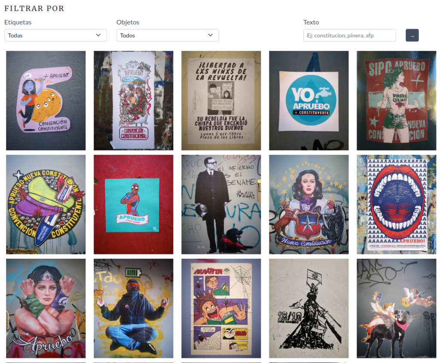Open the pink Convención Constituyente sticker image
This screenshot has width=440, height=363.
click(x=46, y=100)
